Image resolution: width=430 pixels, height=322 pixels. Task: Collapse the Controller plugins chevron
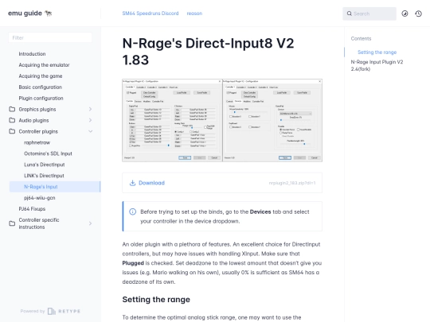(x=90, y=131)
